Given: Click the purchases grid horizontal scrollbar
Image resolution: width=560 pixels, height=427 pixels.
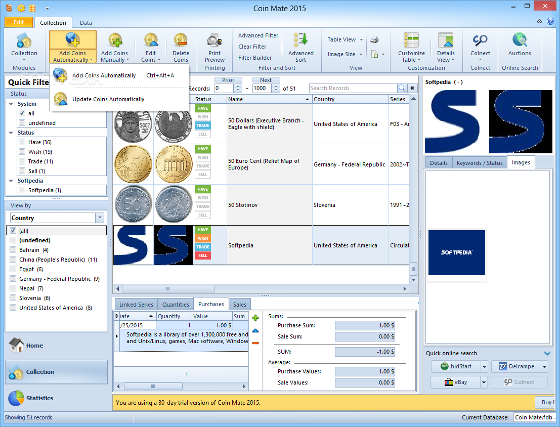Looking at the screenshot, I should point(153,386).
